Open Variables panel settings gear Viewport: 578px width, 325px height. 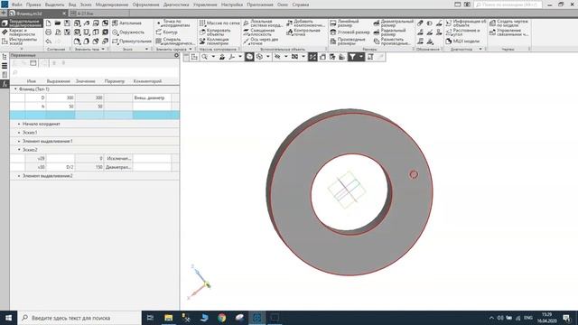pos(176,55)
